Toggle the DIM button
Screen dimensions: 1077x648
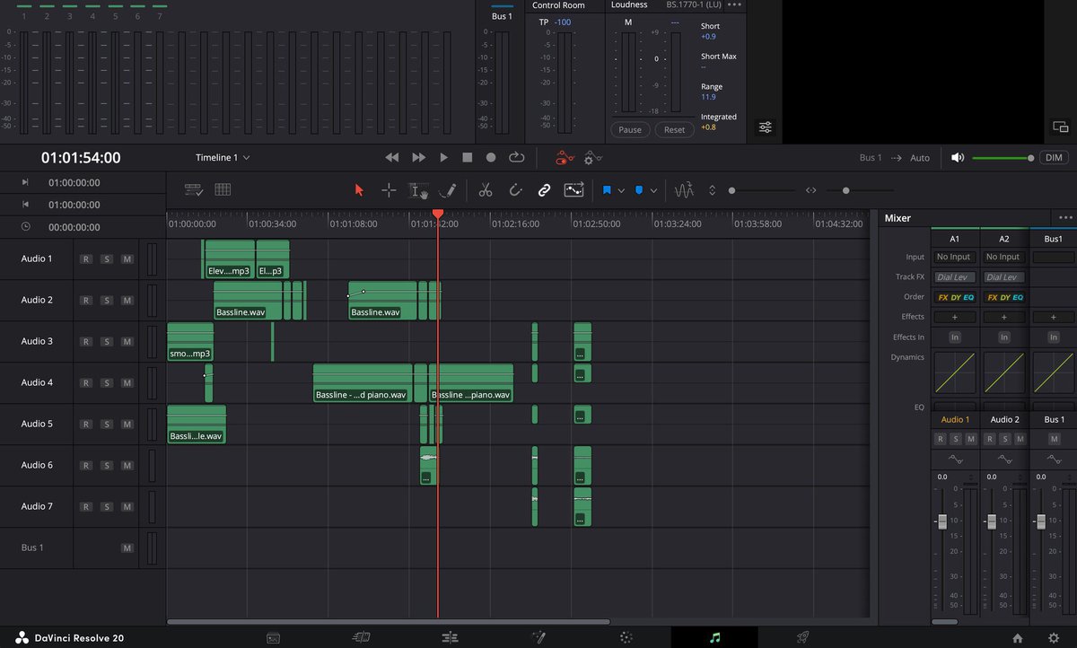1055,158
